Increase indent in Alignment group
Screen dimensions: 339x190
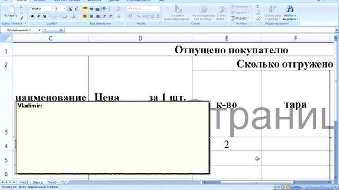(111, 16)
